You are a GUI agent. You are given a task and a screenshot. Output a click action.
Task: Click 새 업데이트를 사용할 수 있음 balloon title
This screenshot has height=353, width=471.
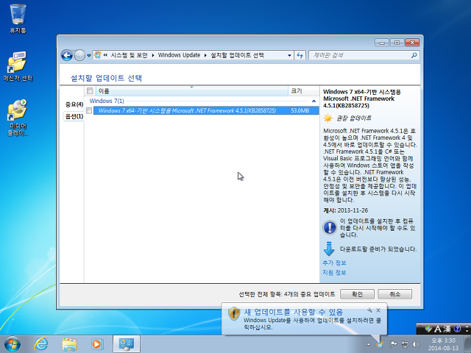point(293,312)
